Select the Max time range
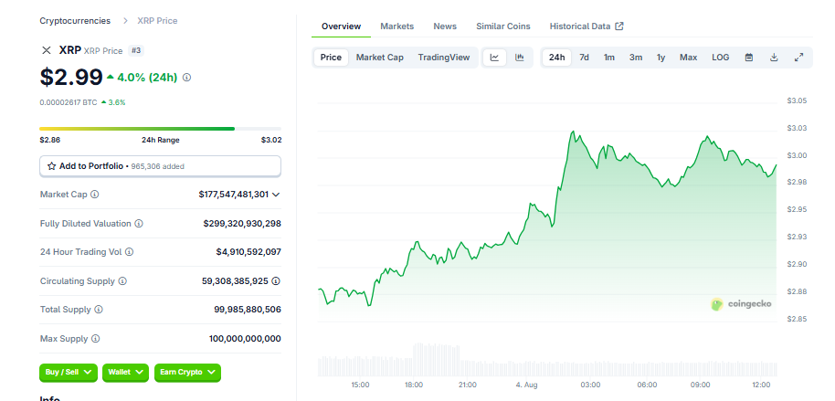835x401 pixels. tap(688, 58)
